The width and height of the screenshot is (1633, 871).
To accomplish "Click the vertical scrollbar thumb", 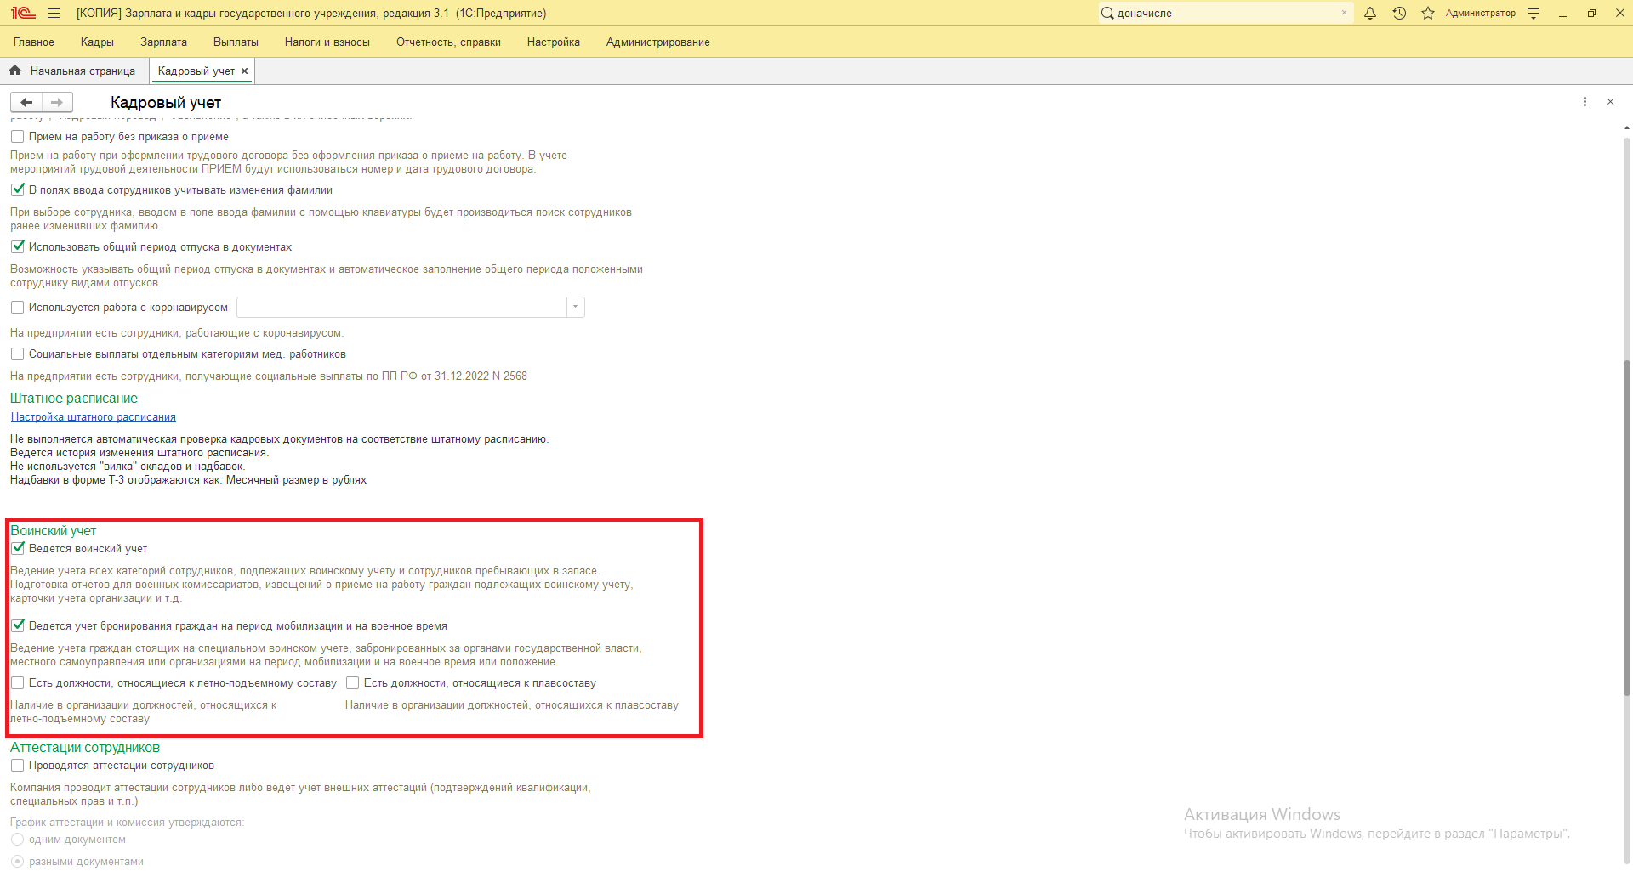I will [x=1627, y=527].
